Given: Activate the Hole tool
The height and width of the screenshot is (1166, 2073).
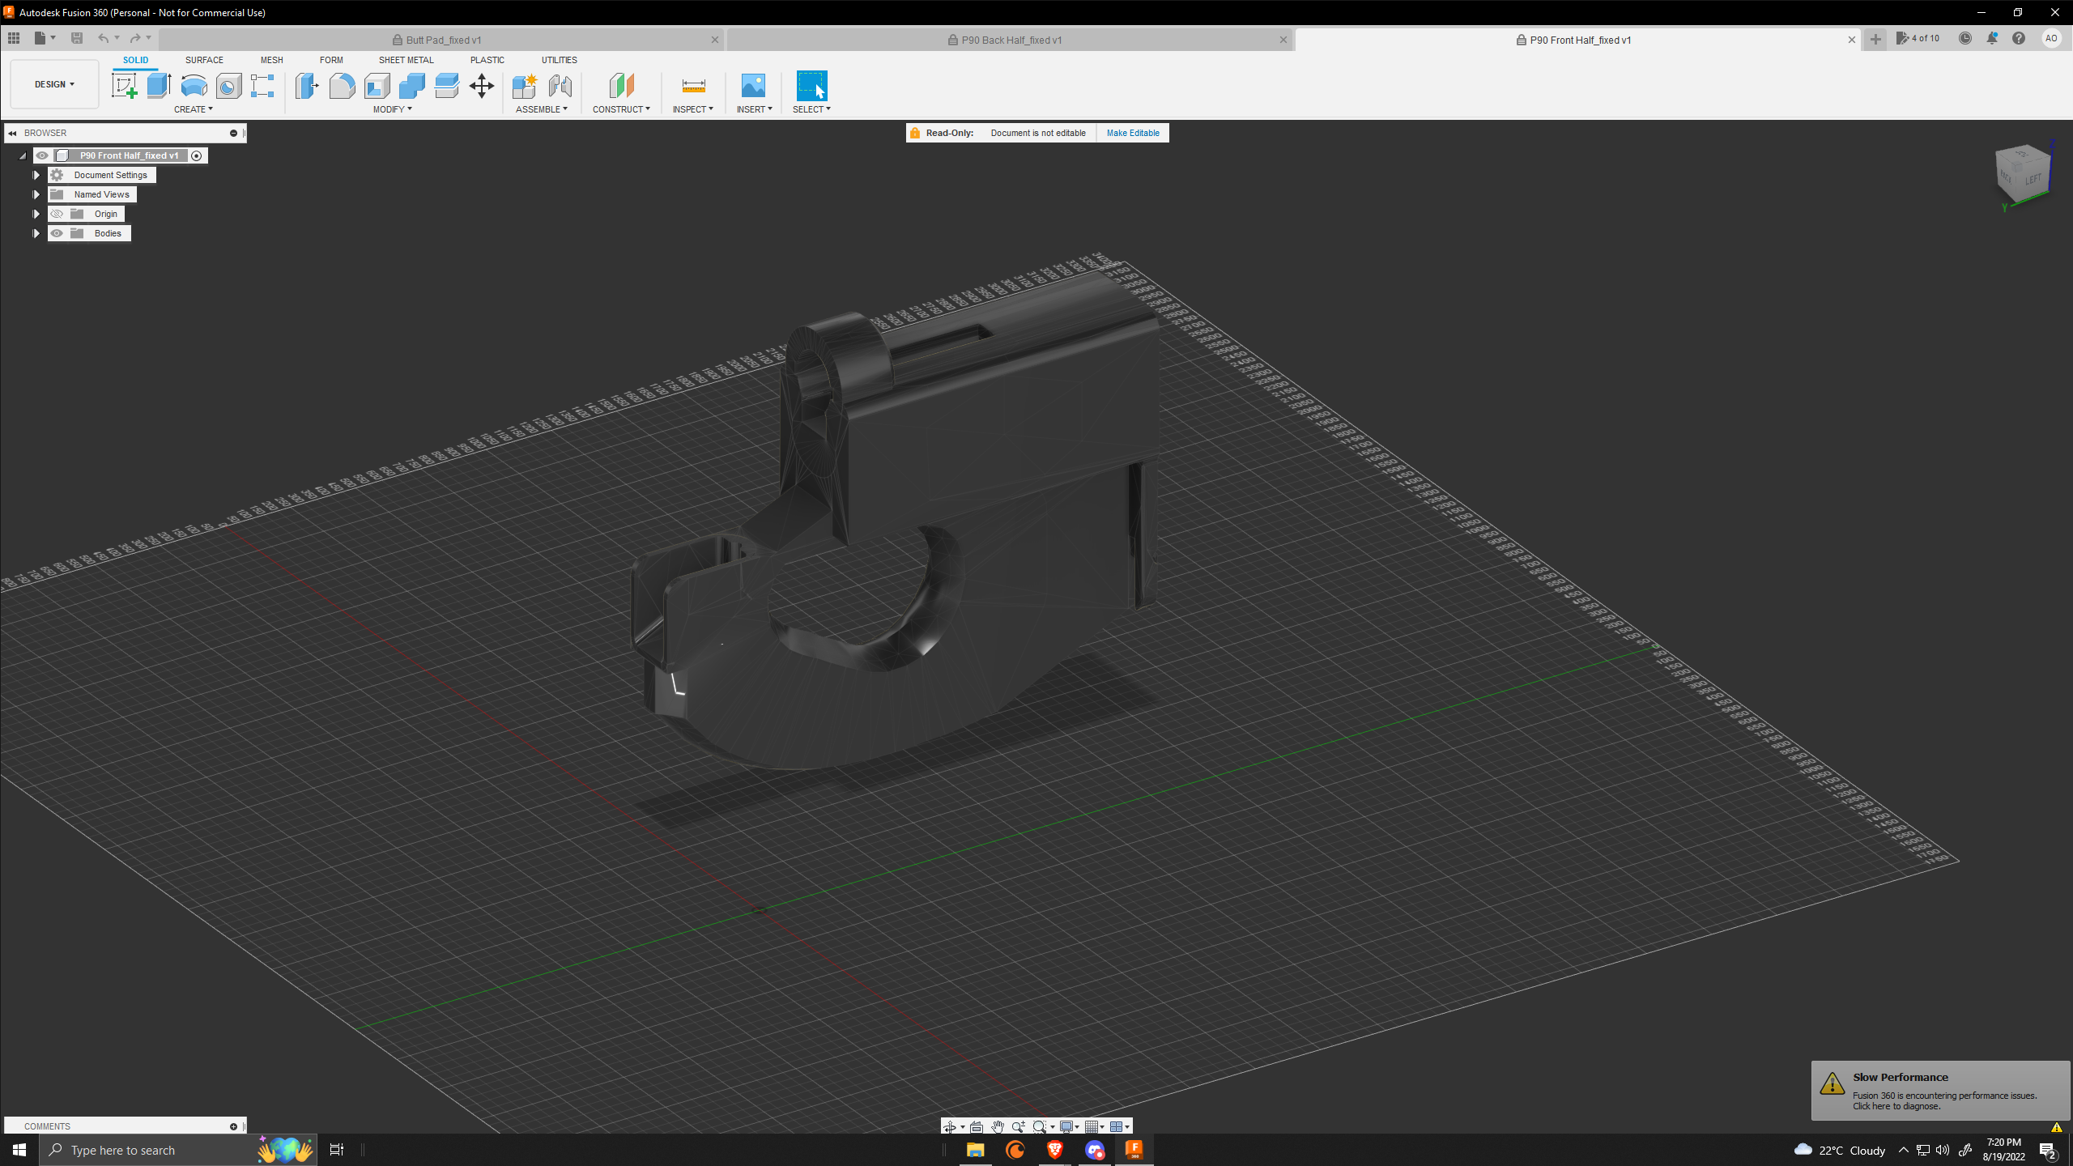Looking at the screenshot, I should (228, 85).
